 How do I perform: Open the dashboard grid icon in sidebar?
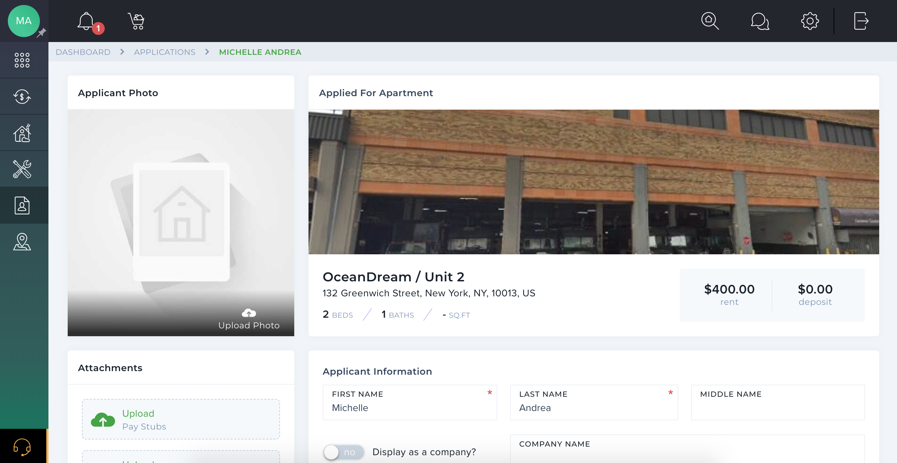22,60
